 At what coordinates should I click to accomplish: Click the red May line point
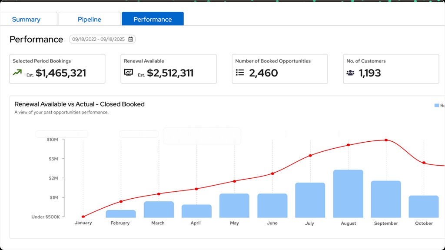[x=234, y=181]
